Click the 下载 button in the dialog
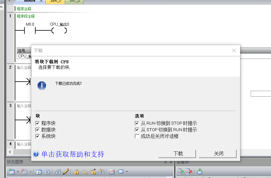Image resolution: width=271 pixels, height=178 pixels. pyautogui.click(x=177, y=154)
